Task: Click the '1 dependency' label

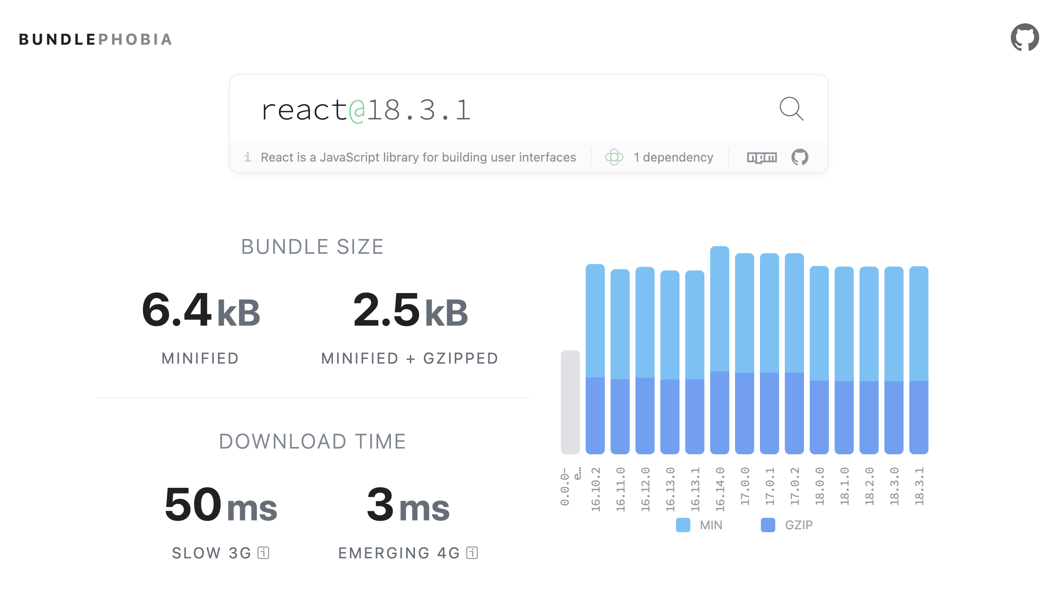Action: tap(673, 157)
